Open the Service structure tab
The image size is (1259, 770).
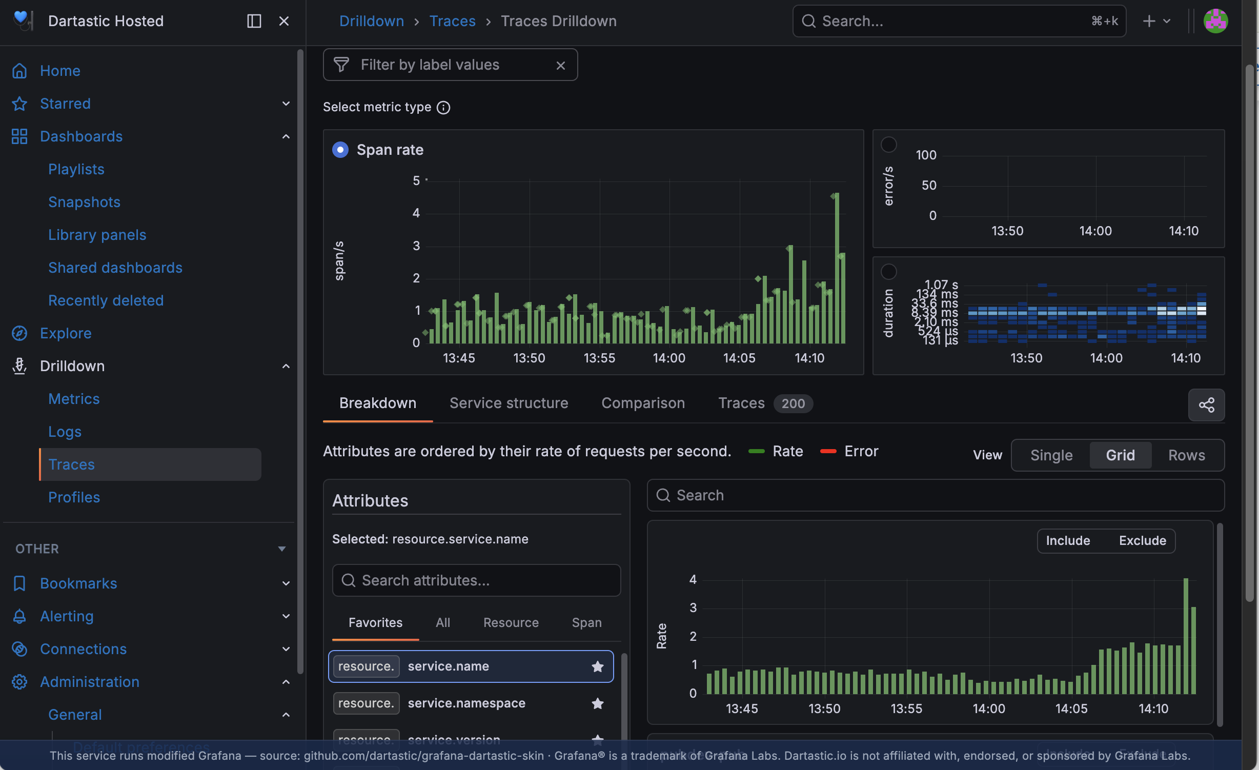pyautogui.click(x=509, y=403)
